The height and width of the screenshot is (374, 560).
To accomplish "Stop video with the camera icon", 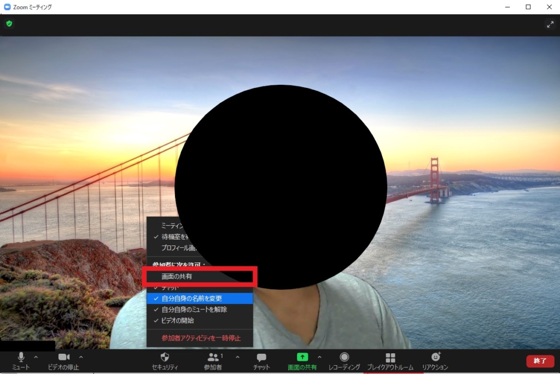I will pyautogui.click(x=64, y=357).
